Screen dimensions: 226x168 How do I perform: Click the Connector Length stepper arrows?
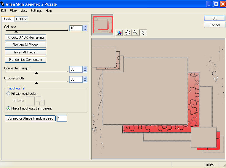[85, 69]
